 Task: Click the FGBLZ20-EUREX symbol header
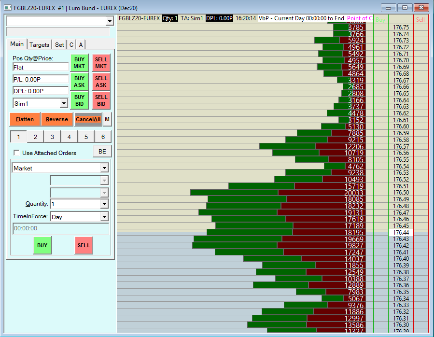tap(139, 18)
